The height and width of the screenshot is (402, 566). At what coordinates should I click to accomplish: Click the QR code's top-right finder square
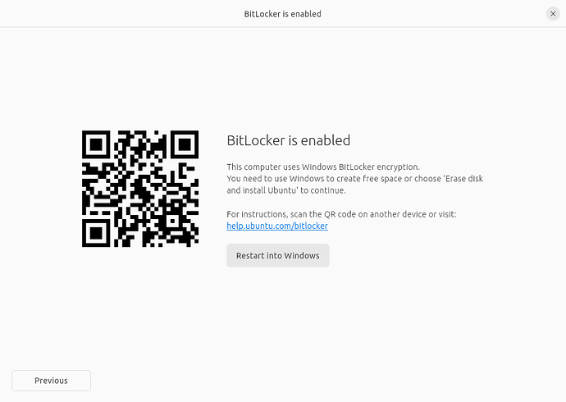tap(185, 144)
